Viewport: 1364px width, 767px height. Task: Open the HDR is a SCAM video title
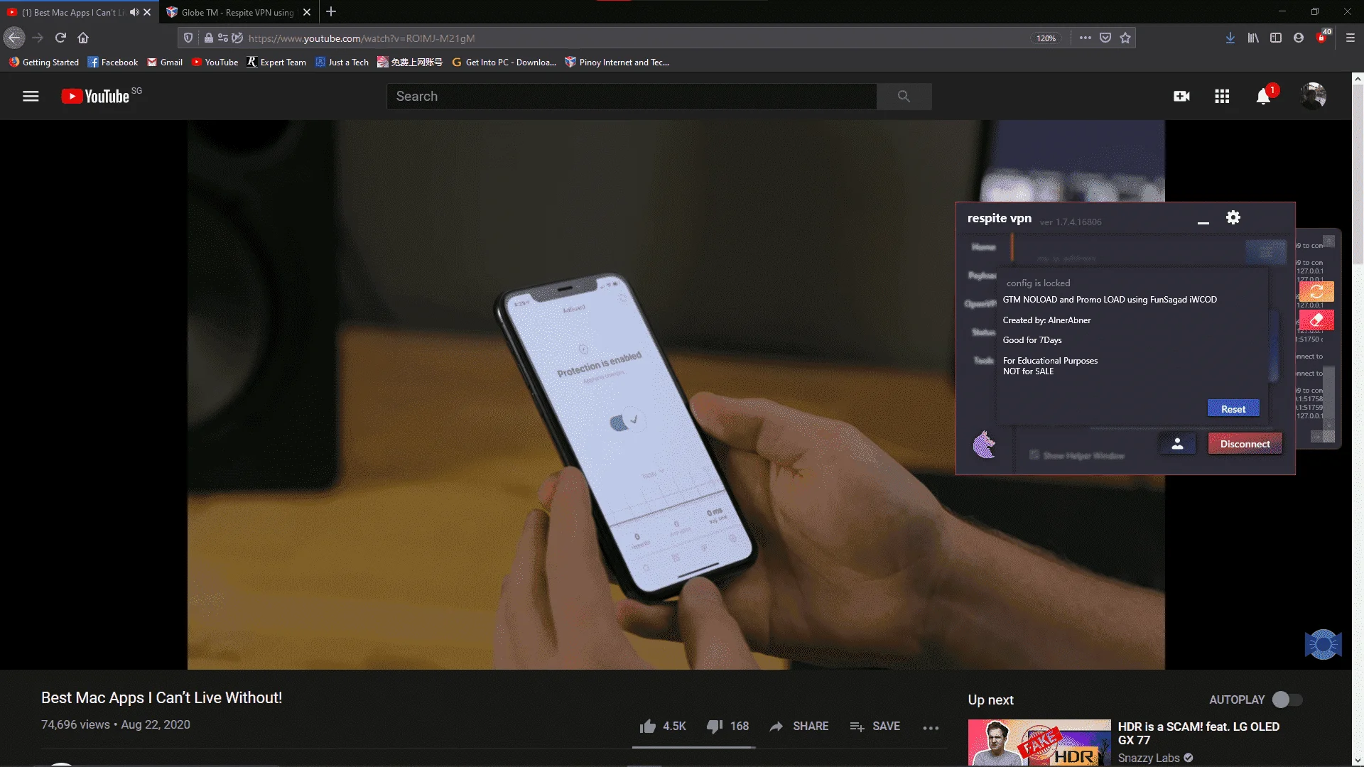(1198, 734)
